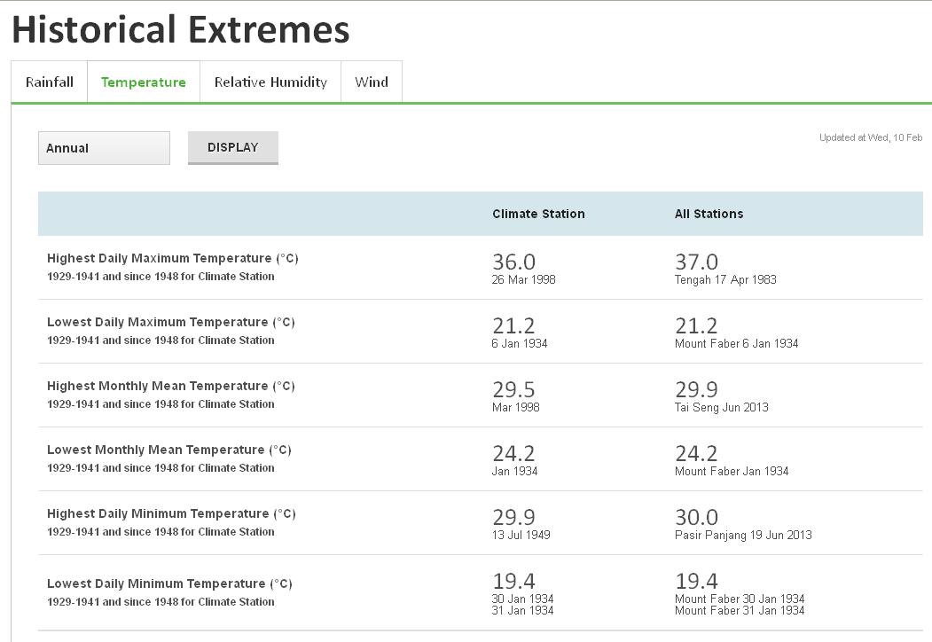Viewport: 932px width, 642px height.
Task: Go to the Wind tab
Action: (372, 82)
